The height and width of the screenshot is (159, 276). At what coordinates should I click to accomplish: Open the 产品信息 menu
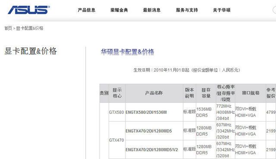point(87,10)
